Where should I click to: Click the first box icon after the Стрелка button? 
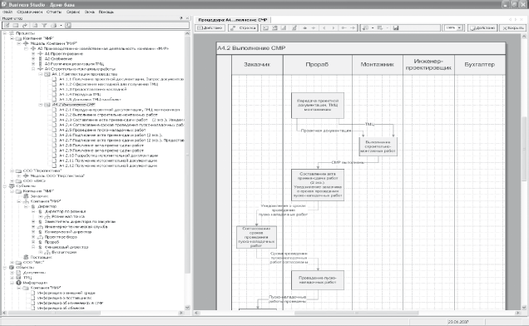coord(266,28)
